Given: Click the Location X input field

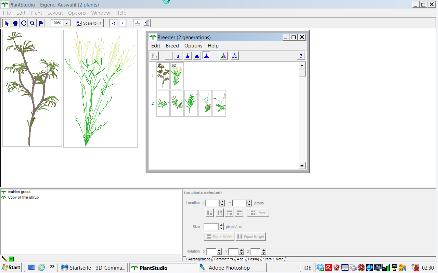Looking at the screenshot, I should tap(212, 203).
